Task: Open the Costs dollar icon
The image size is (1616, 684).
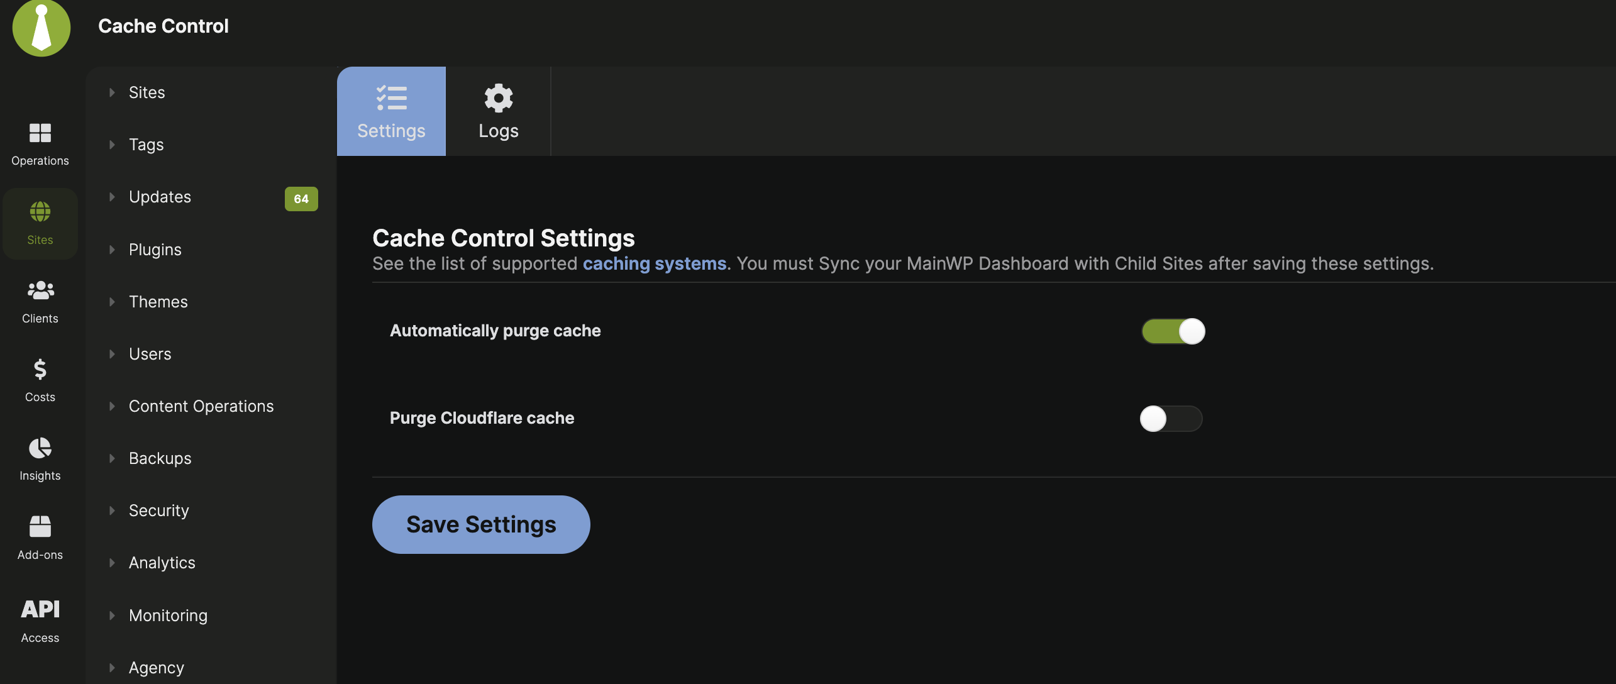Action: (x=40, y=369)
